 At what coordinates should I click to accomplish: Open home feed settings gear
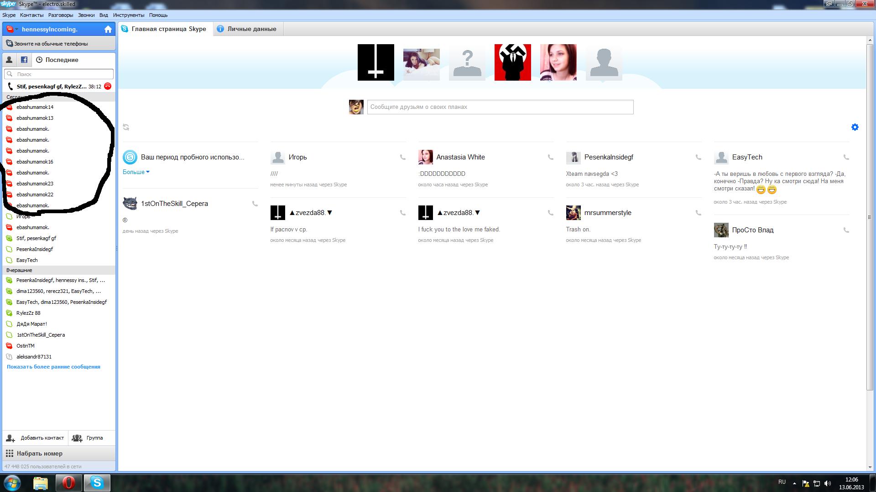pos(855,127)
